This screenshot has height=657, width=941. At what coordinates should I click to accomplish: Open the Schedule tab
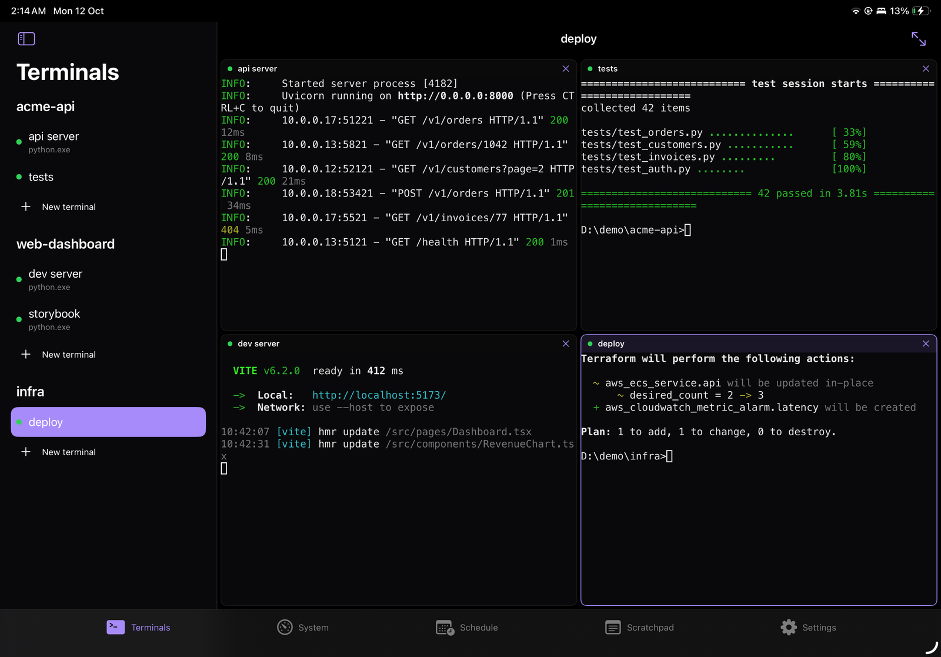pyautogui.click(x=467, y=628)
